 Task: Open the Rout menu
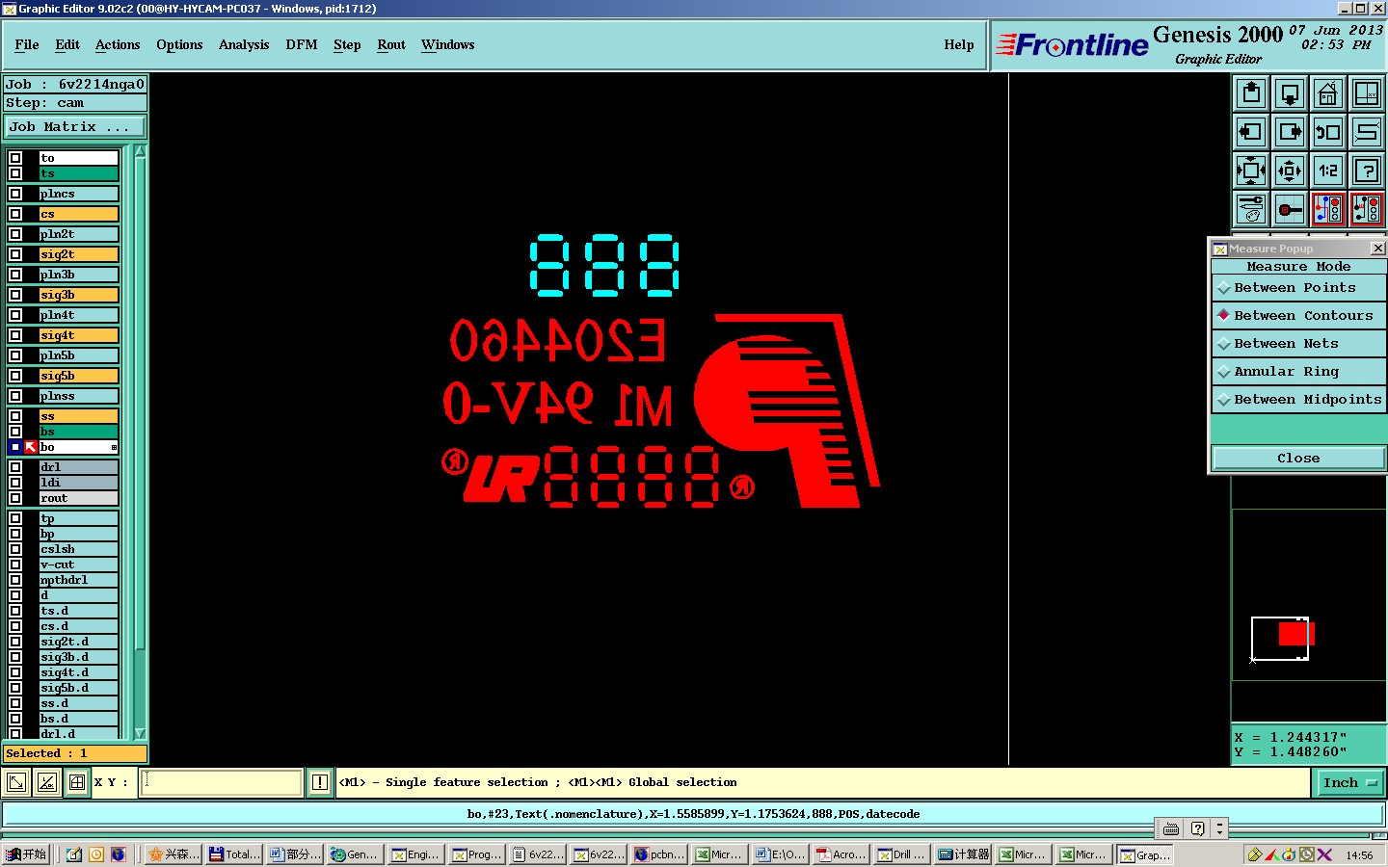(391, 45)
